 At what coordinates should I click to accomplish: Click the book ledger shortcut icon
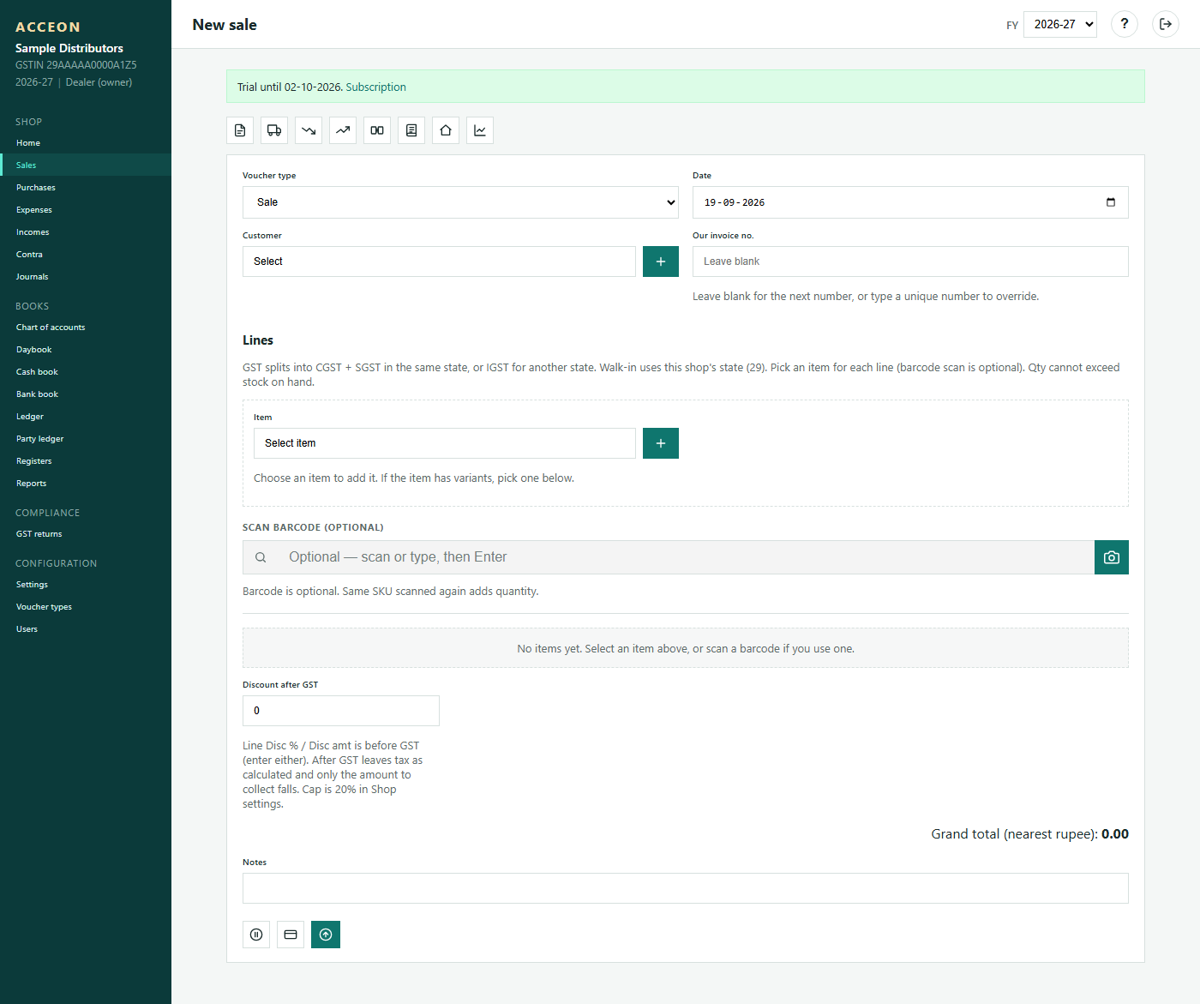coord(411,130)
